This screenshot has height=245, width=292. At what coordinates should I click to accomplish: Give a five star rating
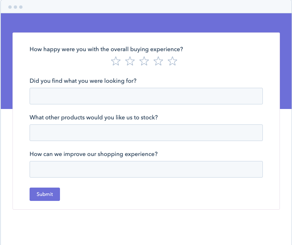(x=172, y=62)
